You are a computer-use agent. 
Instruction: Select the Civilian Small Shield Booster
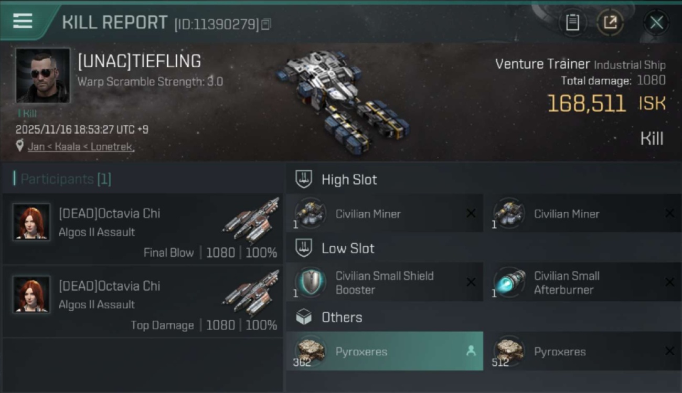(385, 282)
